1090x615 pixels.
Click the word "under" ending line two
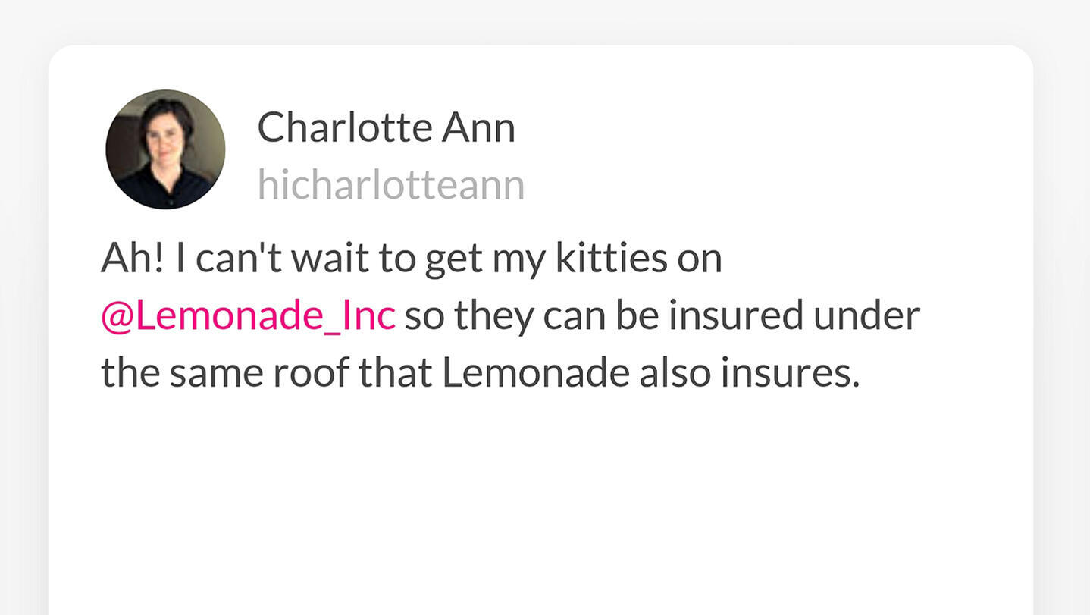pyautogui.click(x=866, y=316)
